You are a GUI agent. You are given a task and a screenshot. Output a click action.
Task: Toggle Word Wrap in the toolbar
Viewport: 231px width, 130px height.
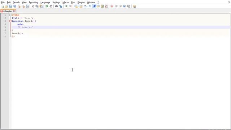pyautogui.click(x=86, y=6)
